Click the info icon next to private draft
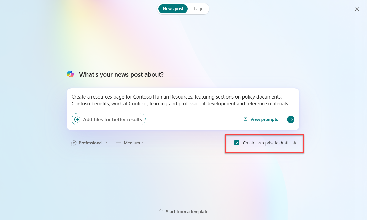This screenshot has width=367, height=220. [x=294, y=143]
